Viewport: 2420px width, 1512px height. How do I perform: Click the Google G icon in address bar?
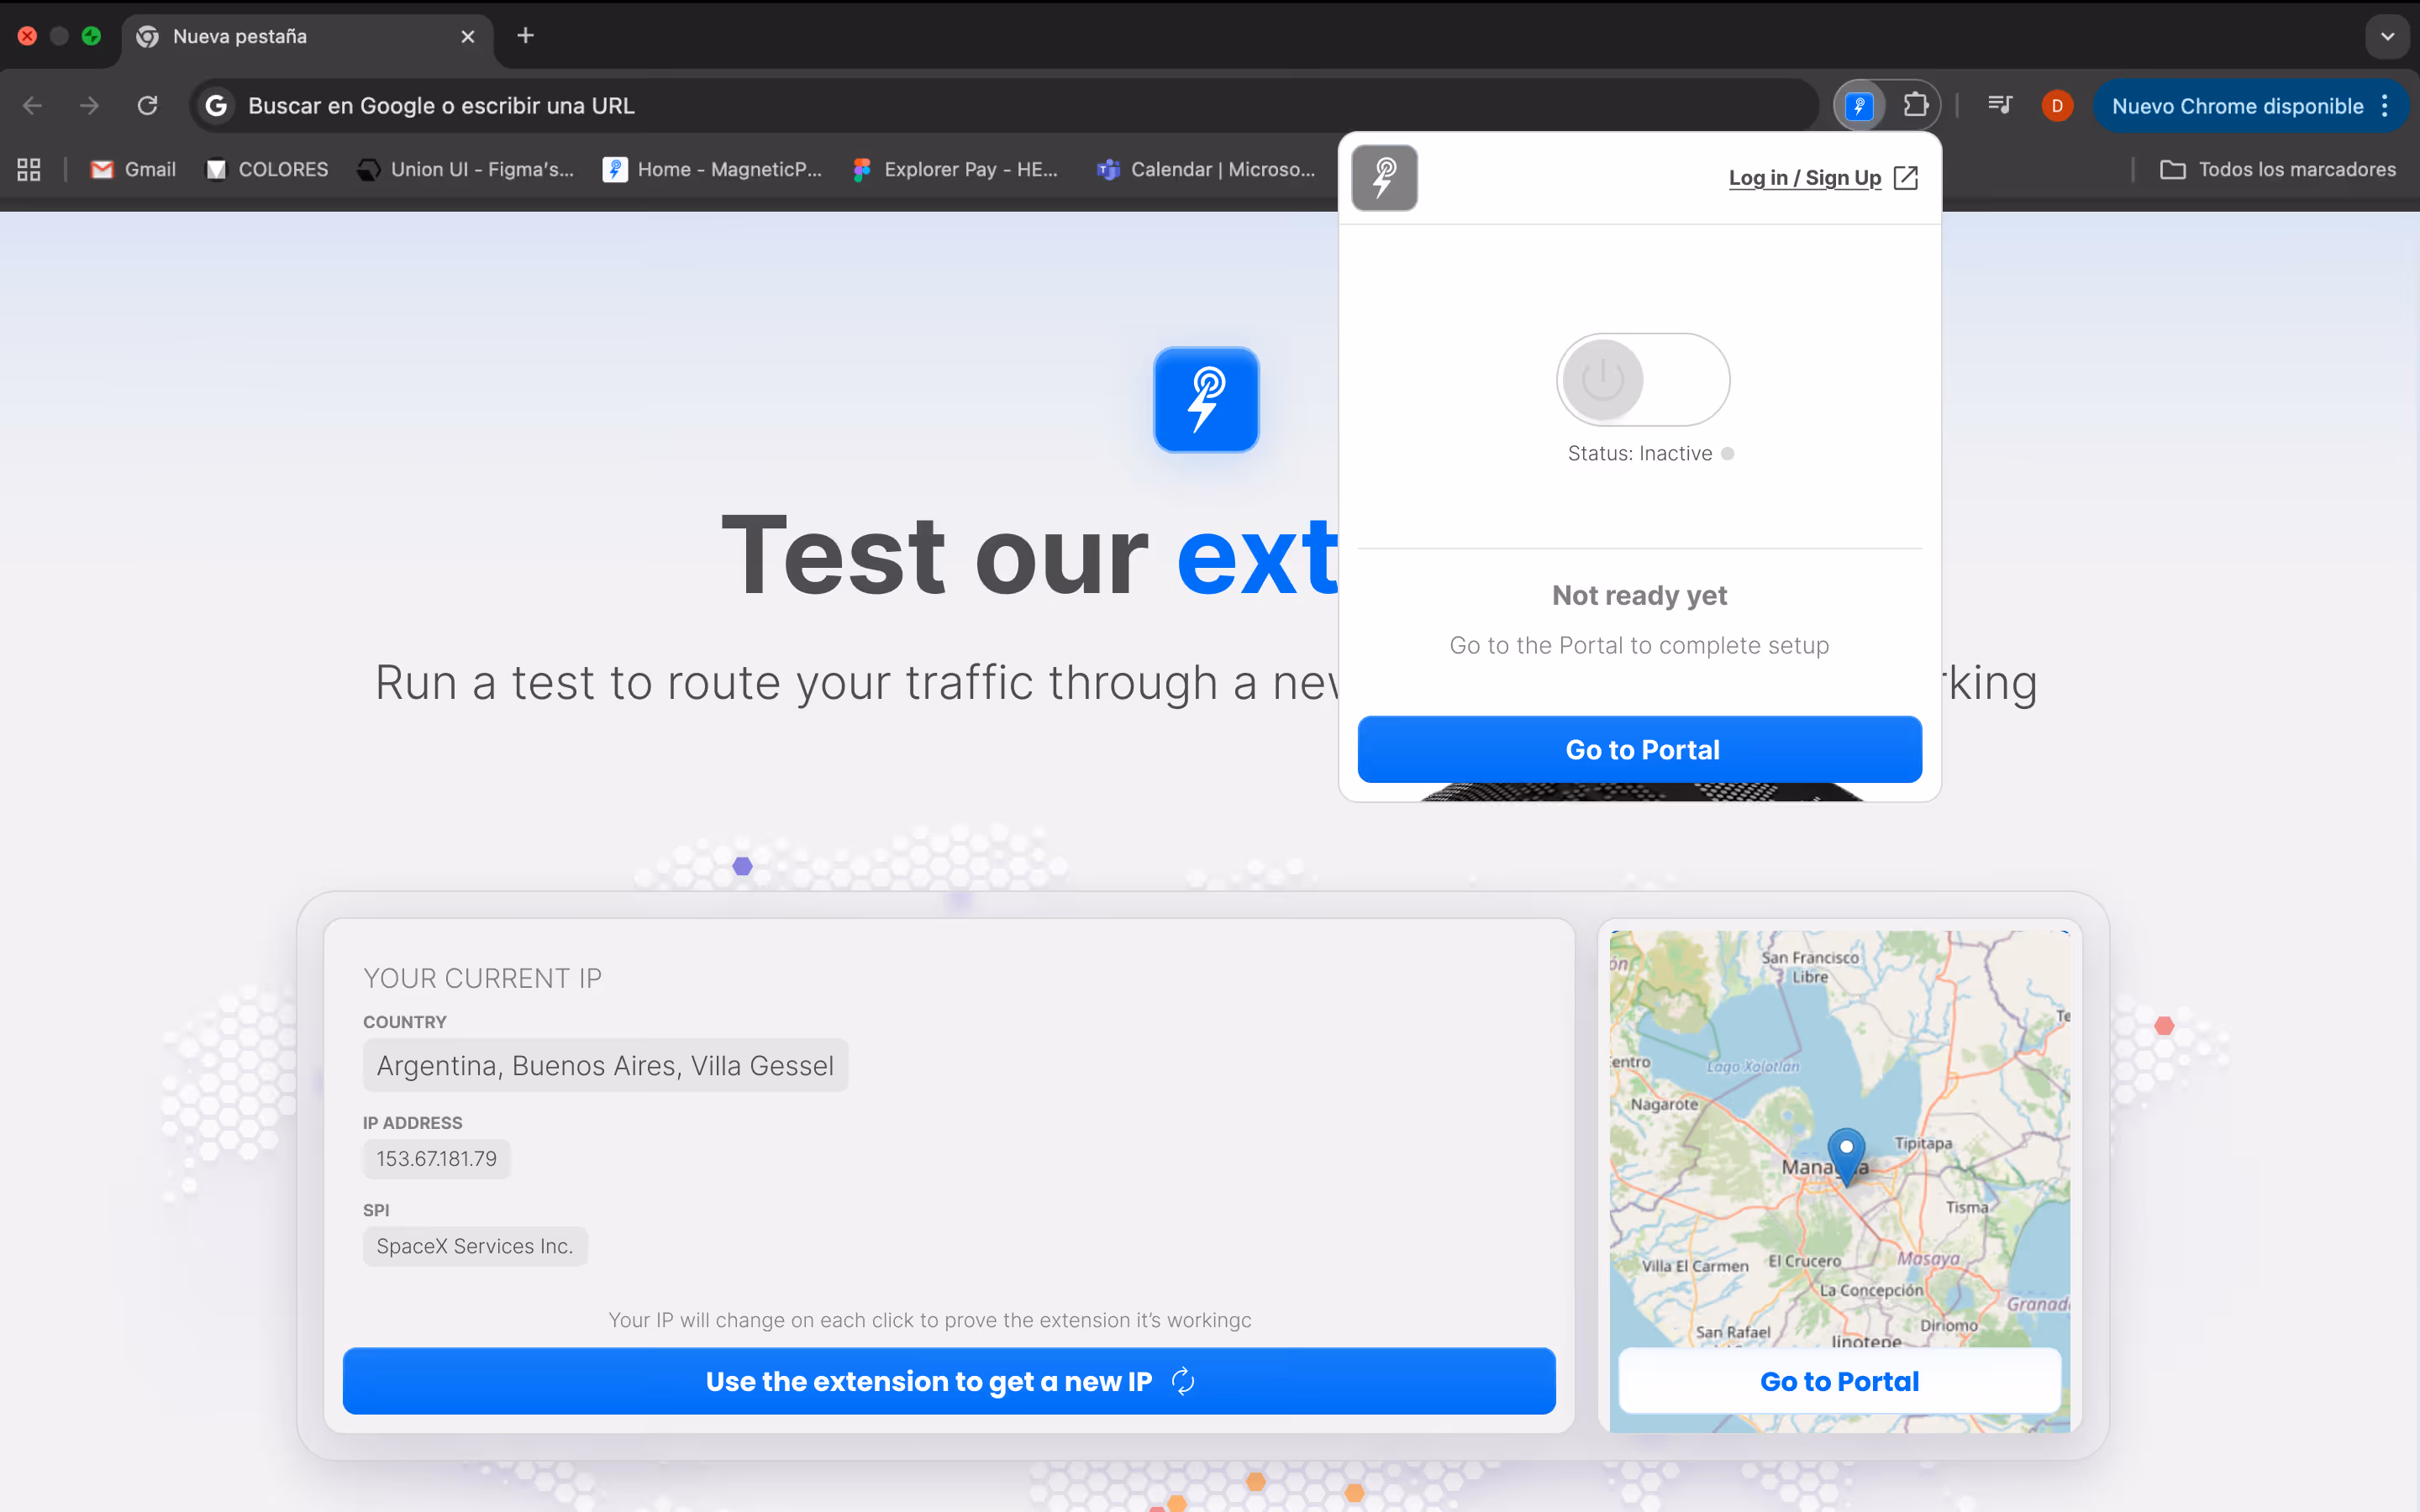216,106
